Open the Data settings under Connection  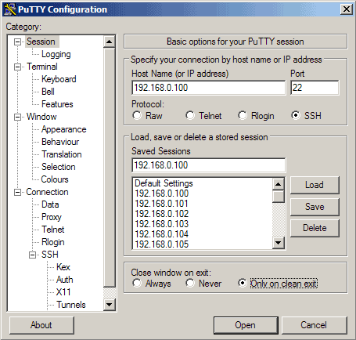click(50, 204)
